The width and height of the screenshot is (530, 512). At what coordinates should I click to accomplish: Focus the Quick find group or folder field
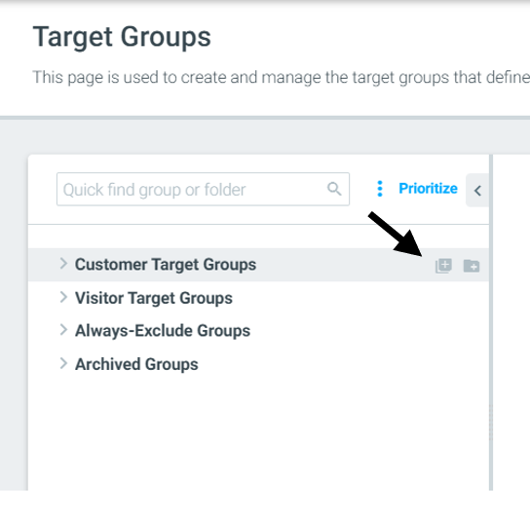203,189
